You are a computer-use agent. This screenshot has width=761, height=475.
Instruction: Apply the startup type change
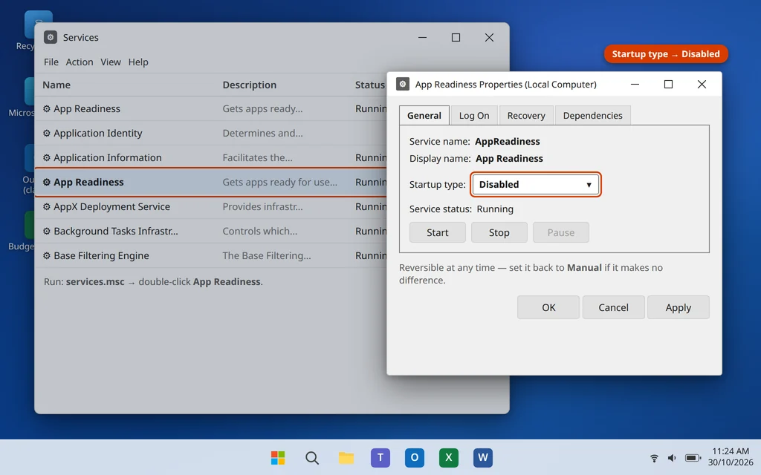[678, 307]
